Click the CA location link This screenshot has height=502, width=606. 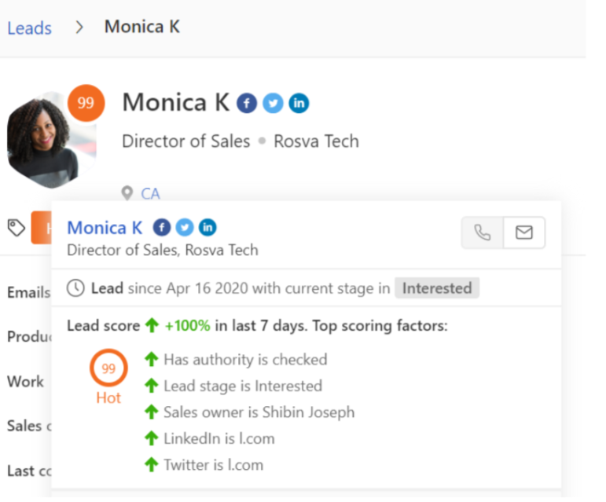[x=150, y=193]
